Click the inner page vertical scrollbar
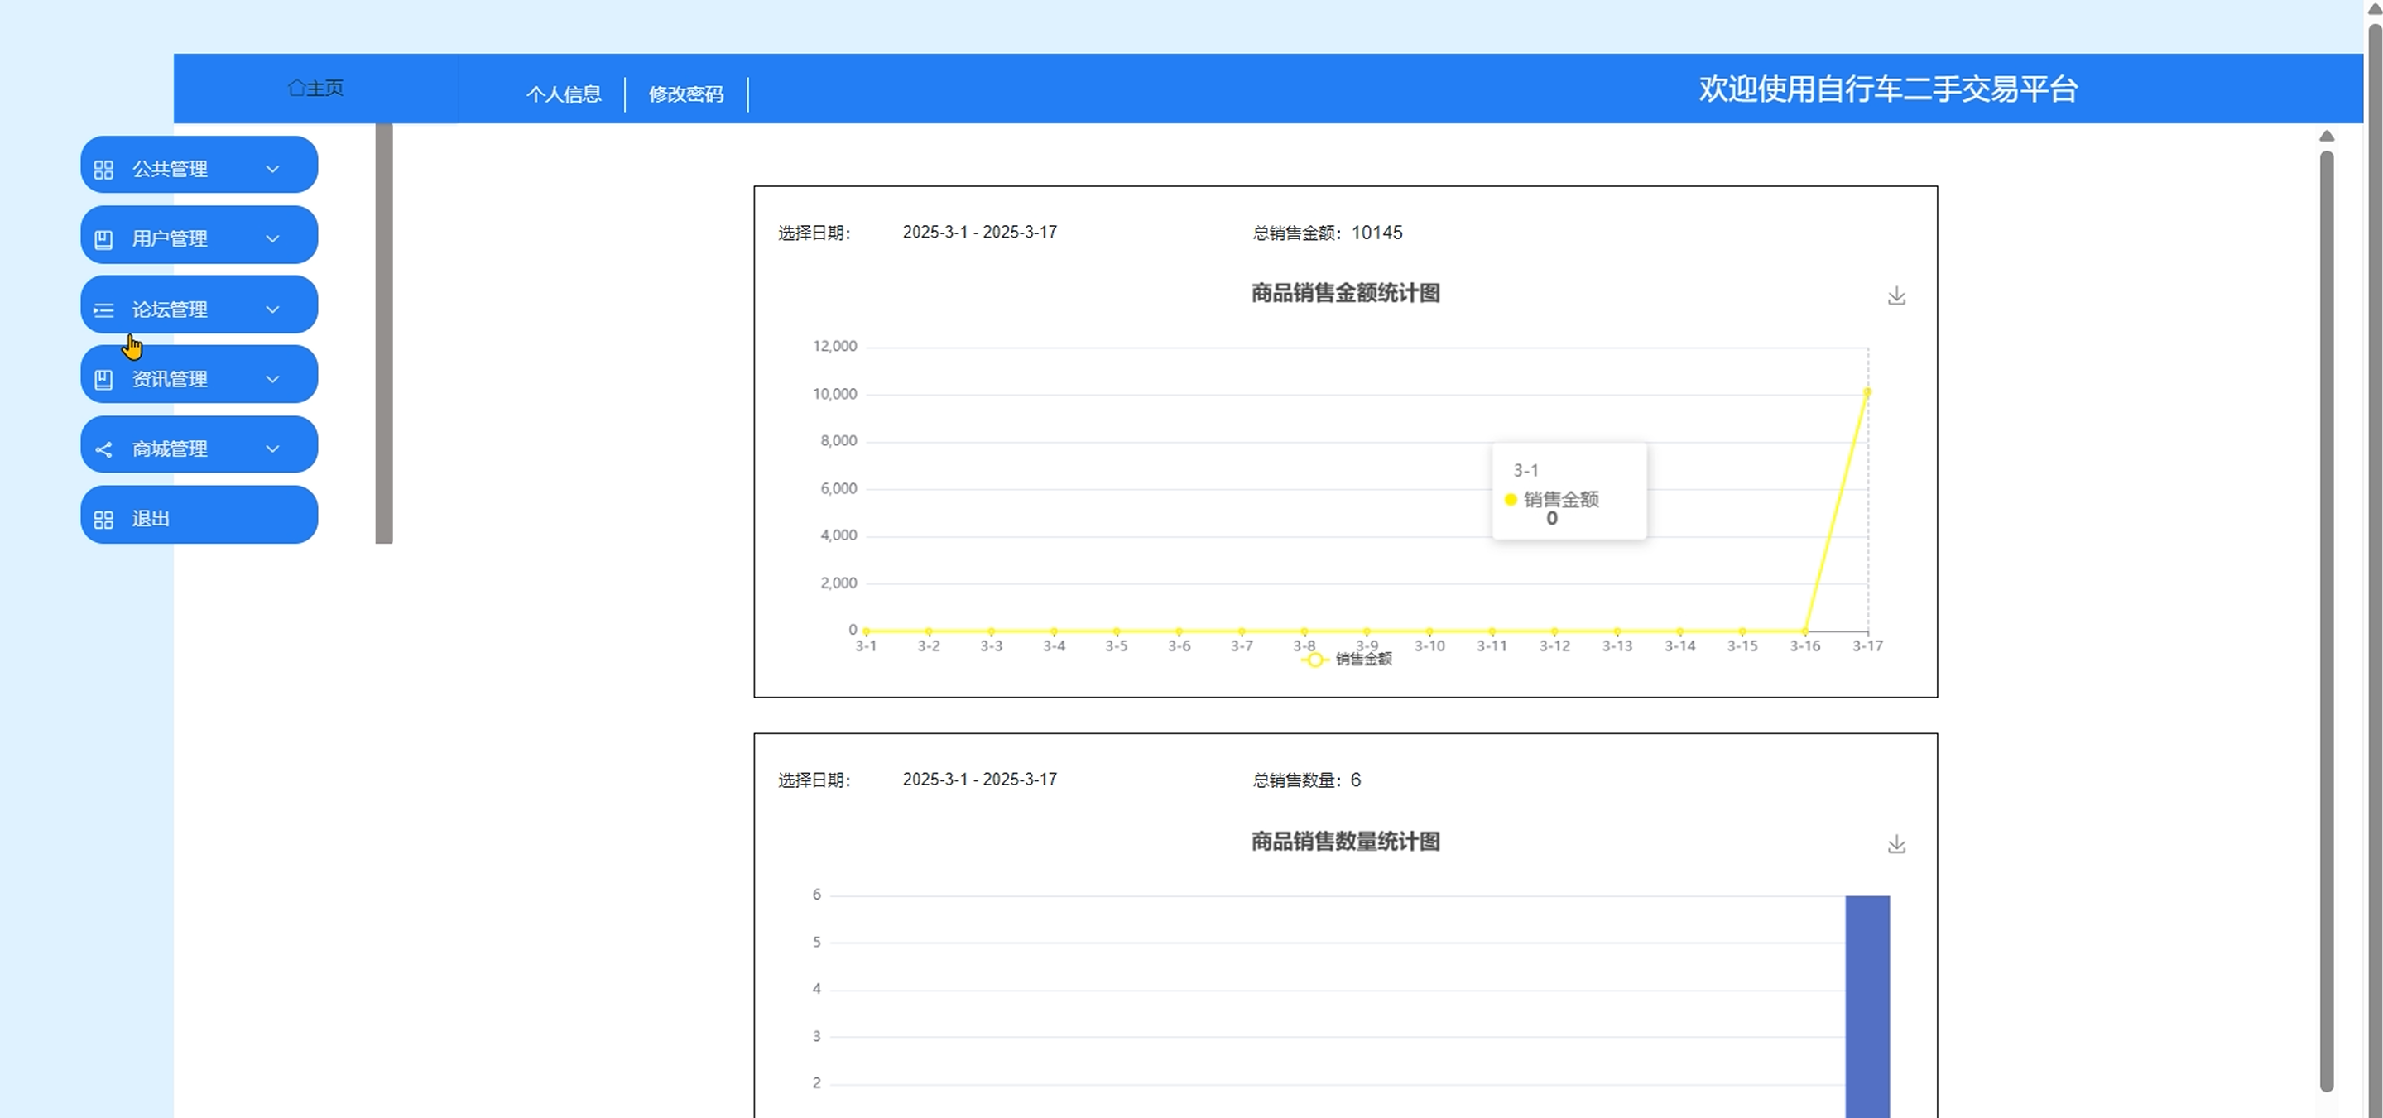Screen dimensions: 2383x1118 pos(2326,620)
